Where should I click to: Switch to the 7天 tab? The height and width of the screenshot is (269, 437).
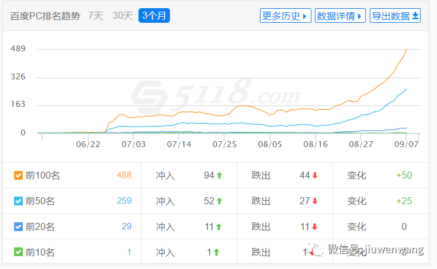(x=96, y=16)
